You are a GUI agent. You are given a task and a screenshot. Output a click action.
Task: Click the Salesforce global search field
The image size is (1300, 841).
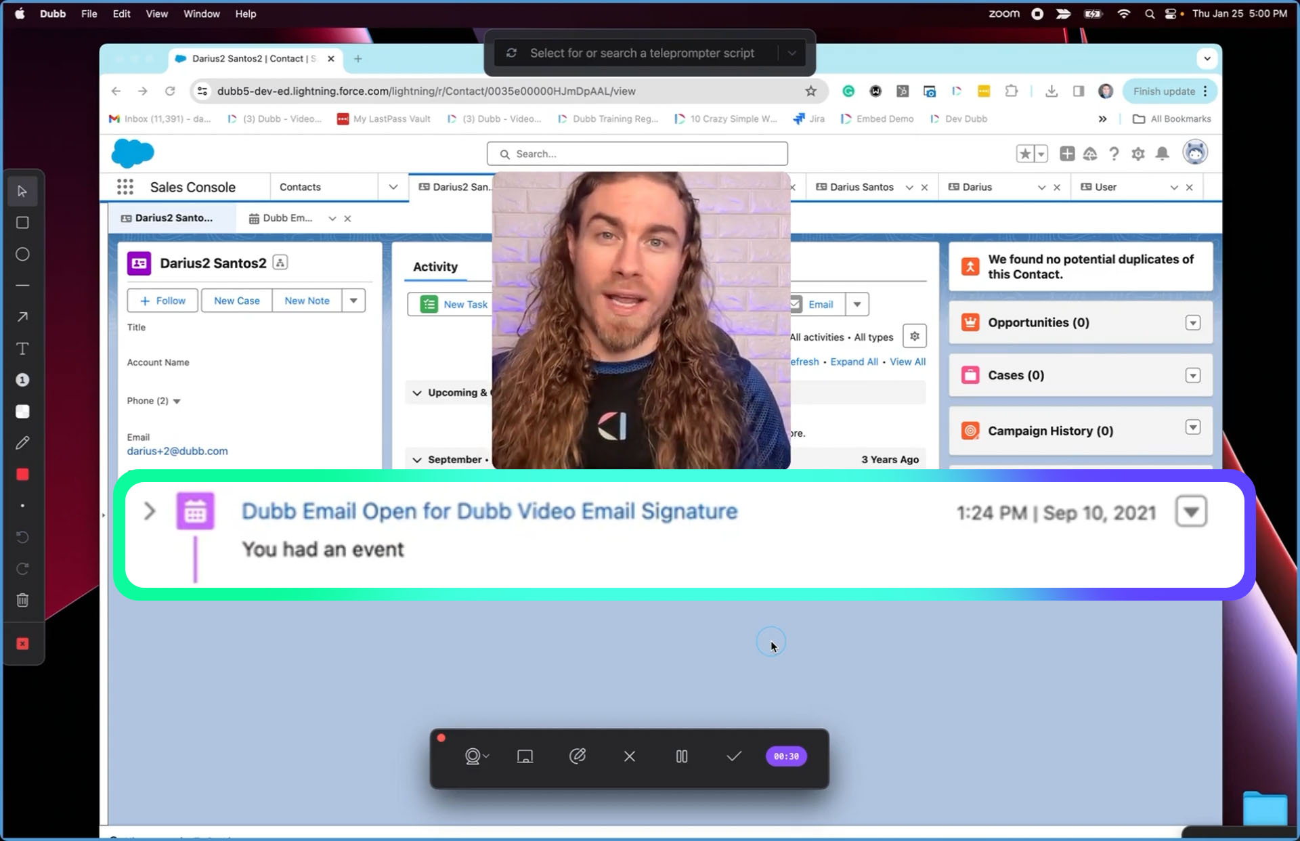(637, 154)
